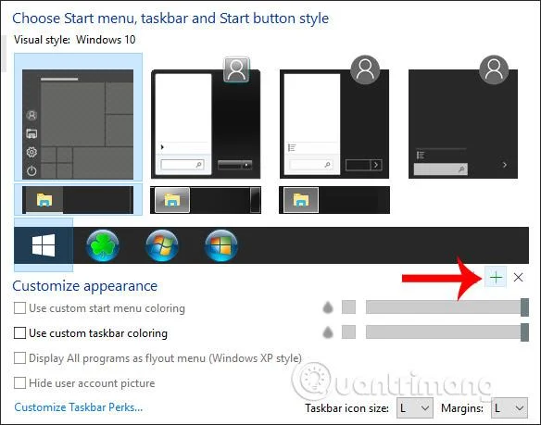
Task: Click the scrollbar beside Visual style
Action: point(4,54)
